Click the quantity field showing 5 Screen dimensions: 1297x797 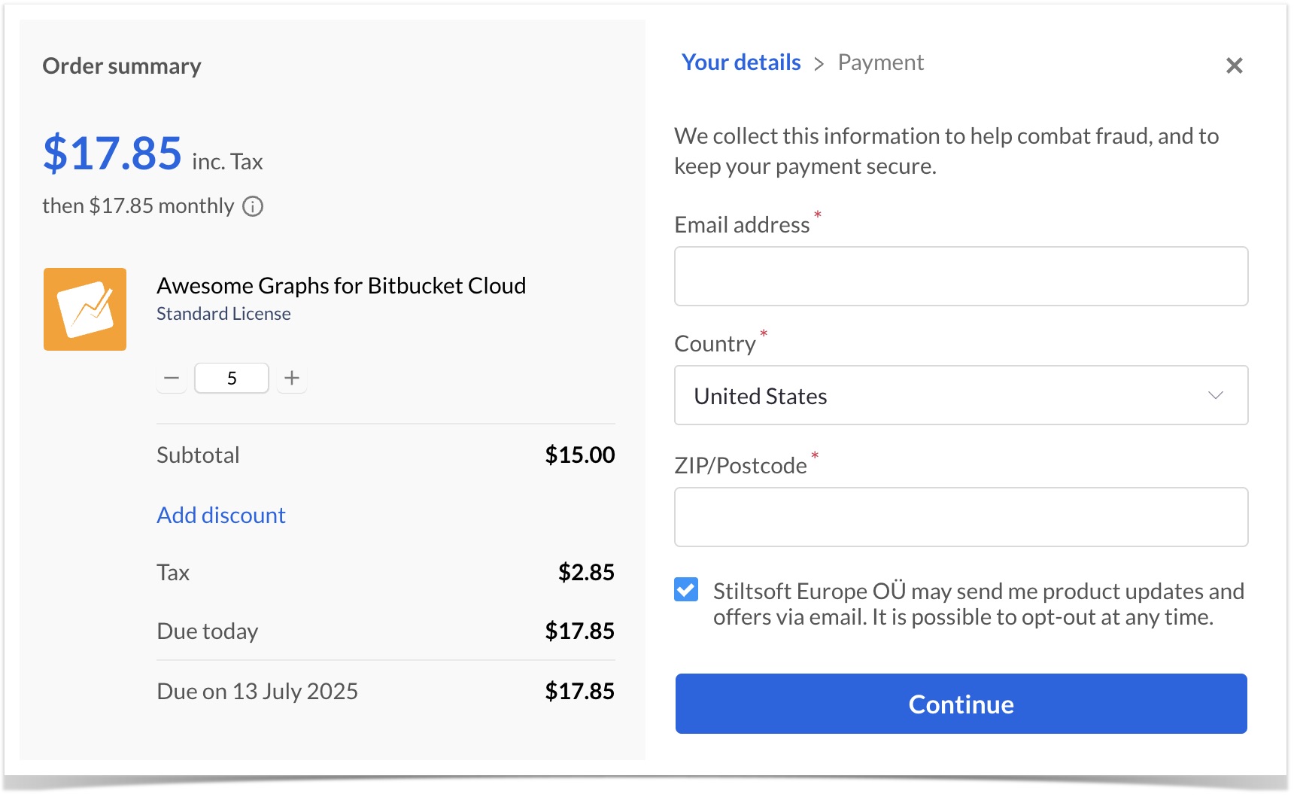click(232, 378)
